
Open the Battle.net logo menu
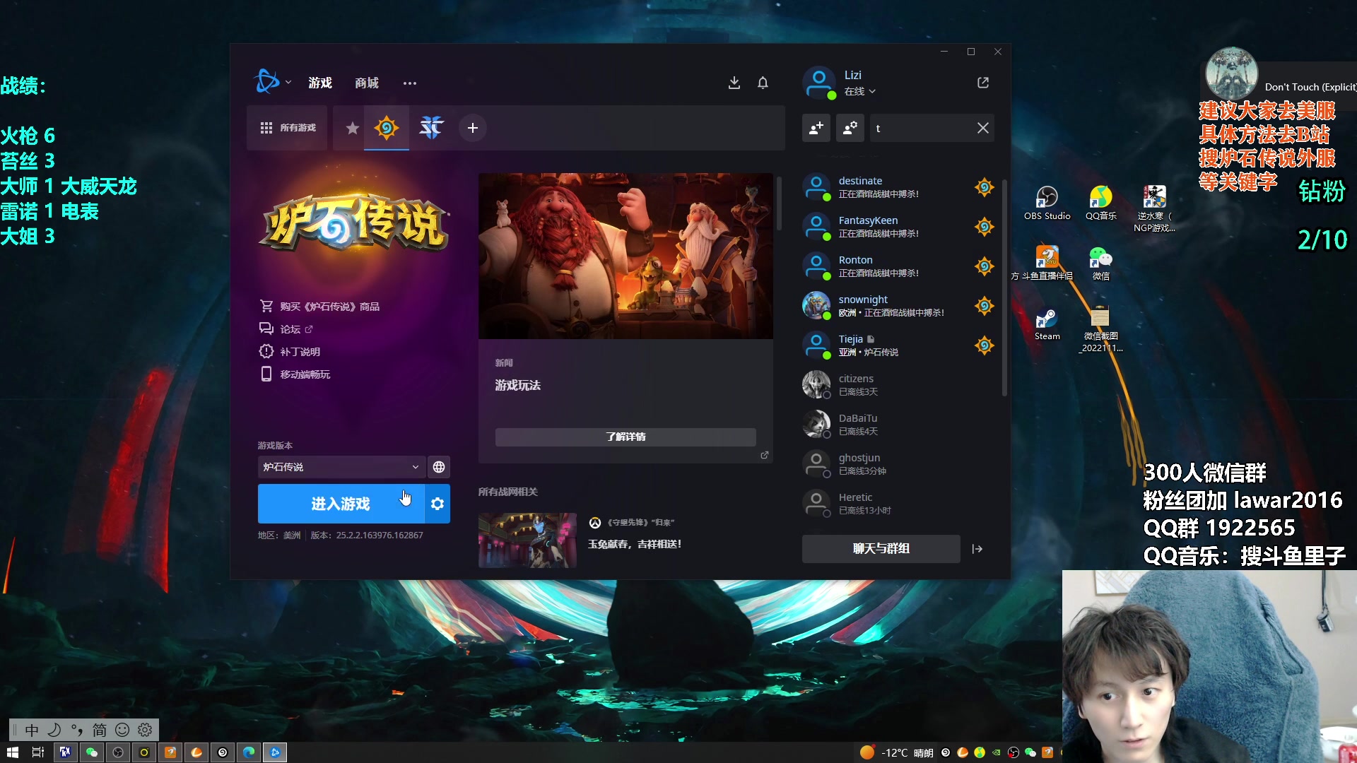coord(271,82)
